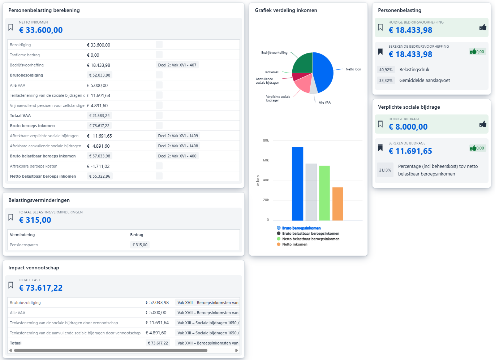Toggle Bruto beroepsinkomen legend entry
Screen dimensions: 499x360
pyautogui.click(x=299, y=228)
